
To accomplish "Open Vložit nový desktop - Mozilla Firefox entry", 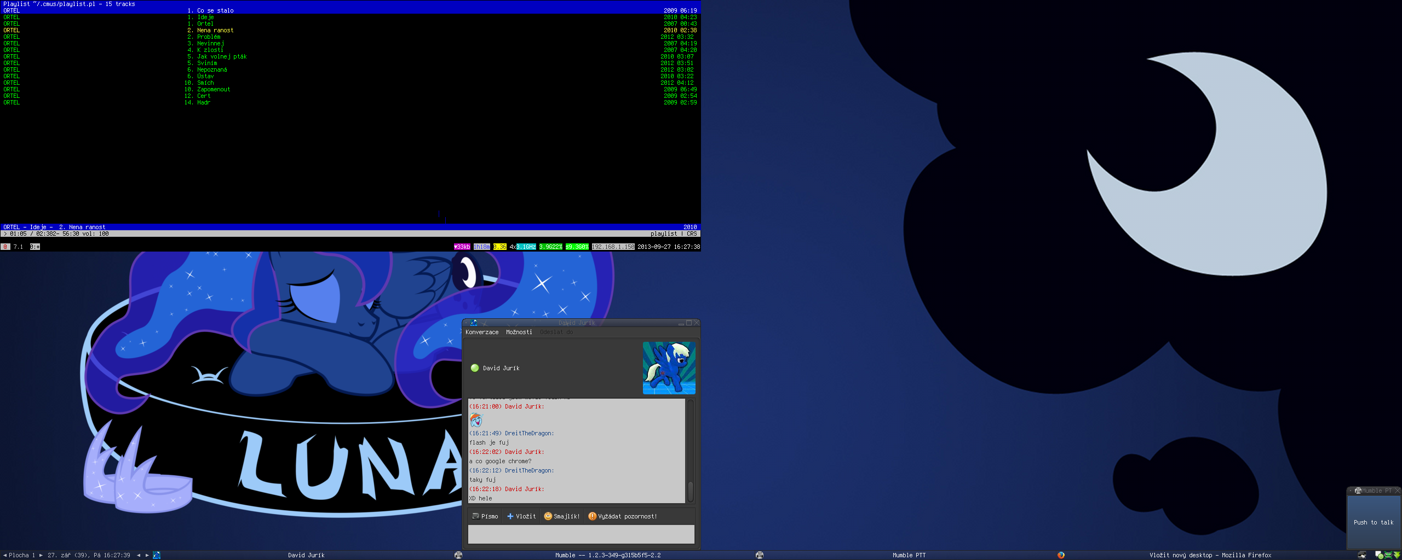I will tap(1210, 555).
